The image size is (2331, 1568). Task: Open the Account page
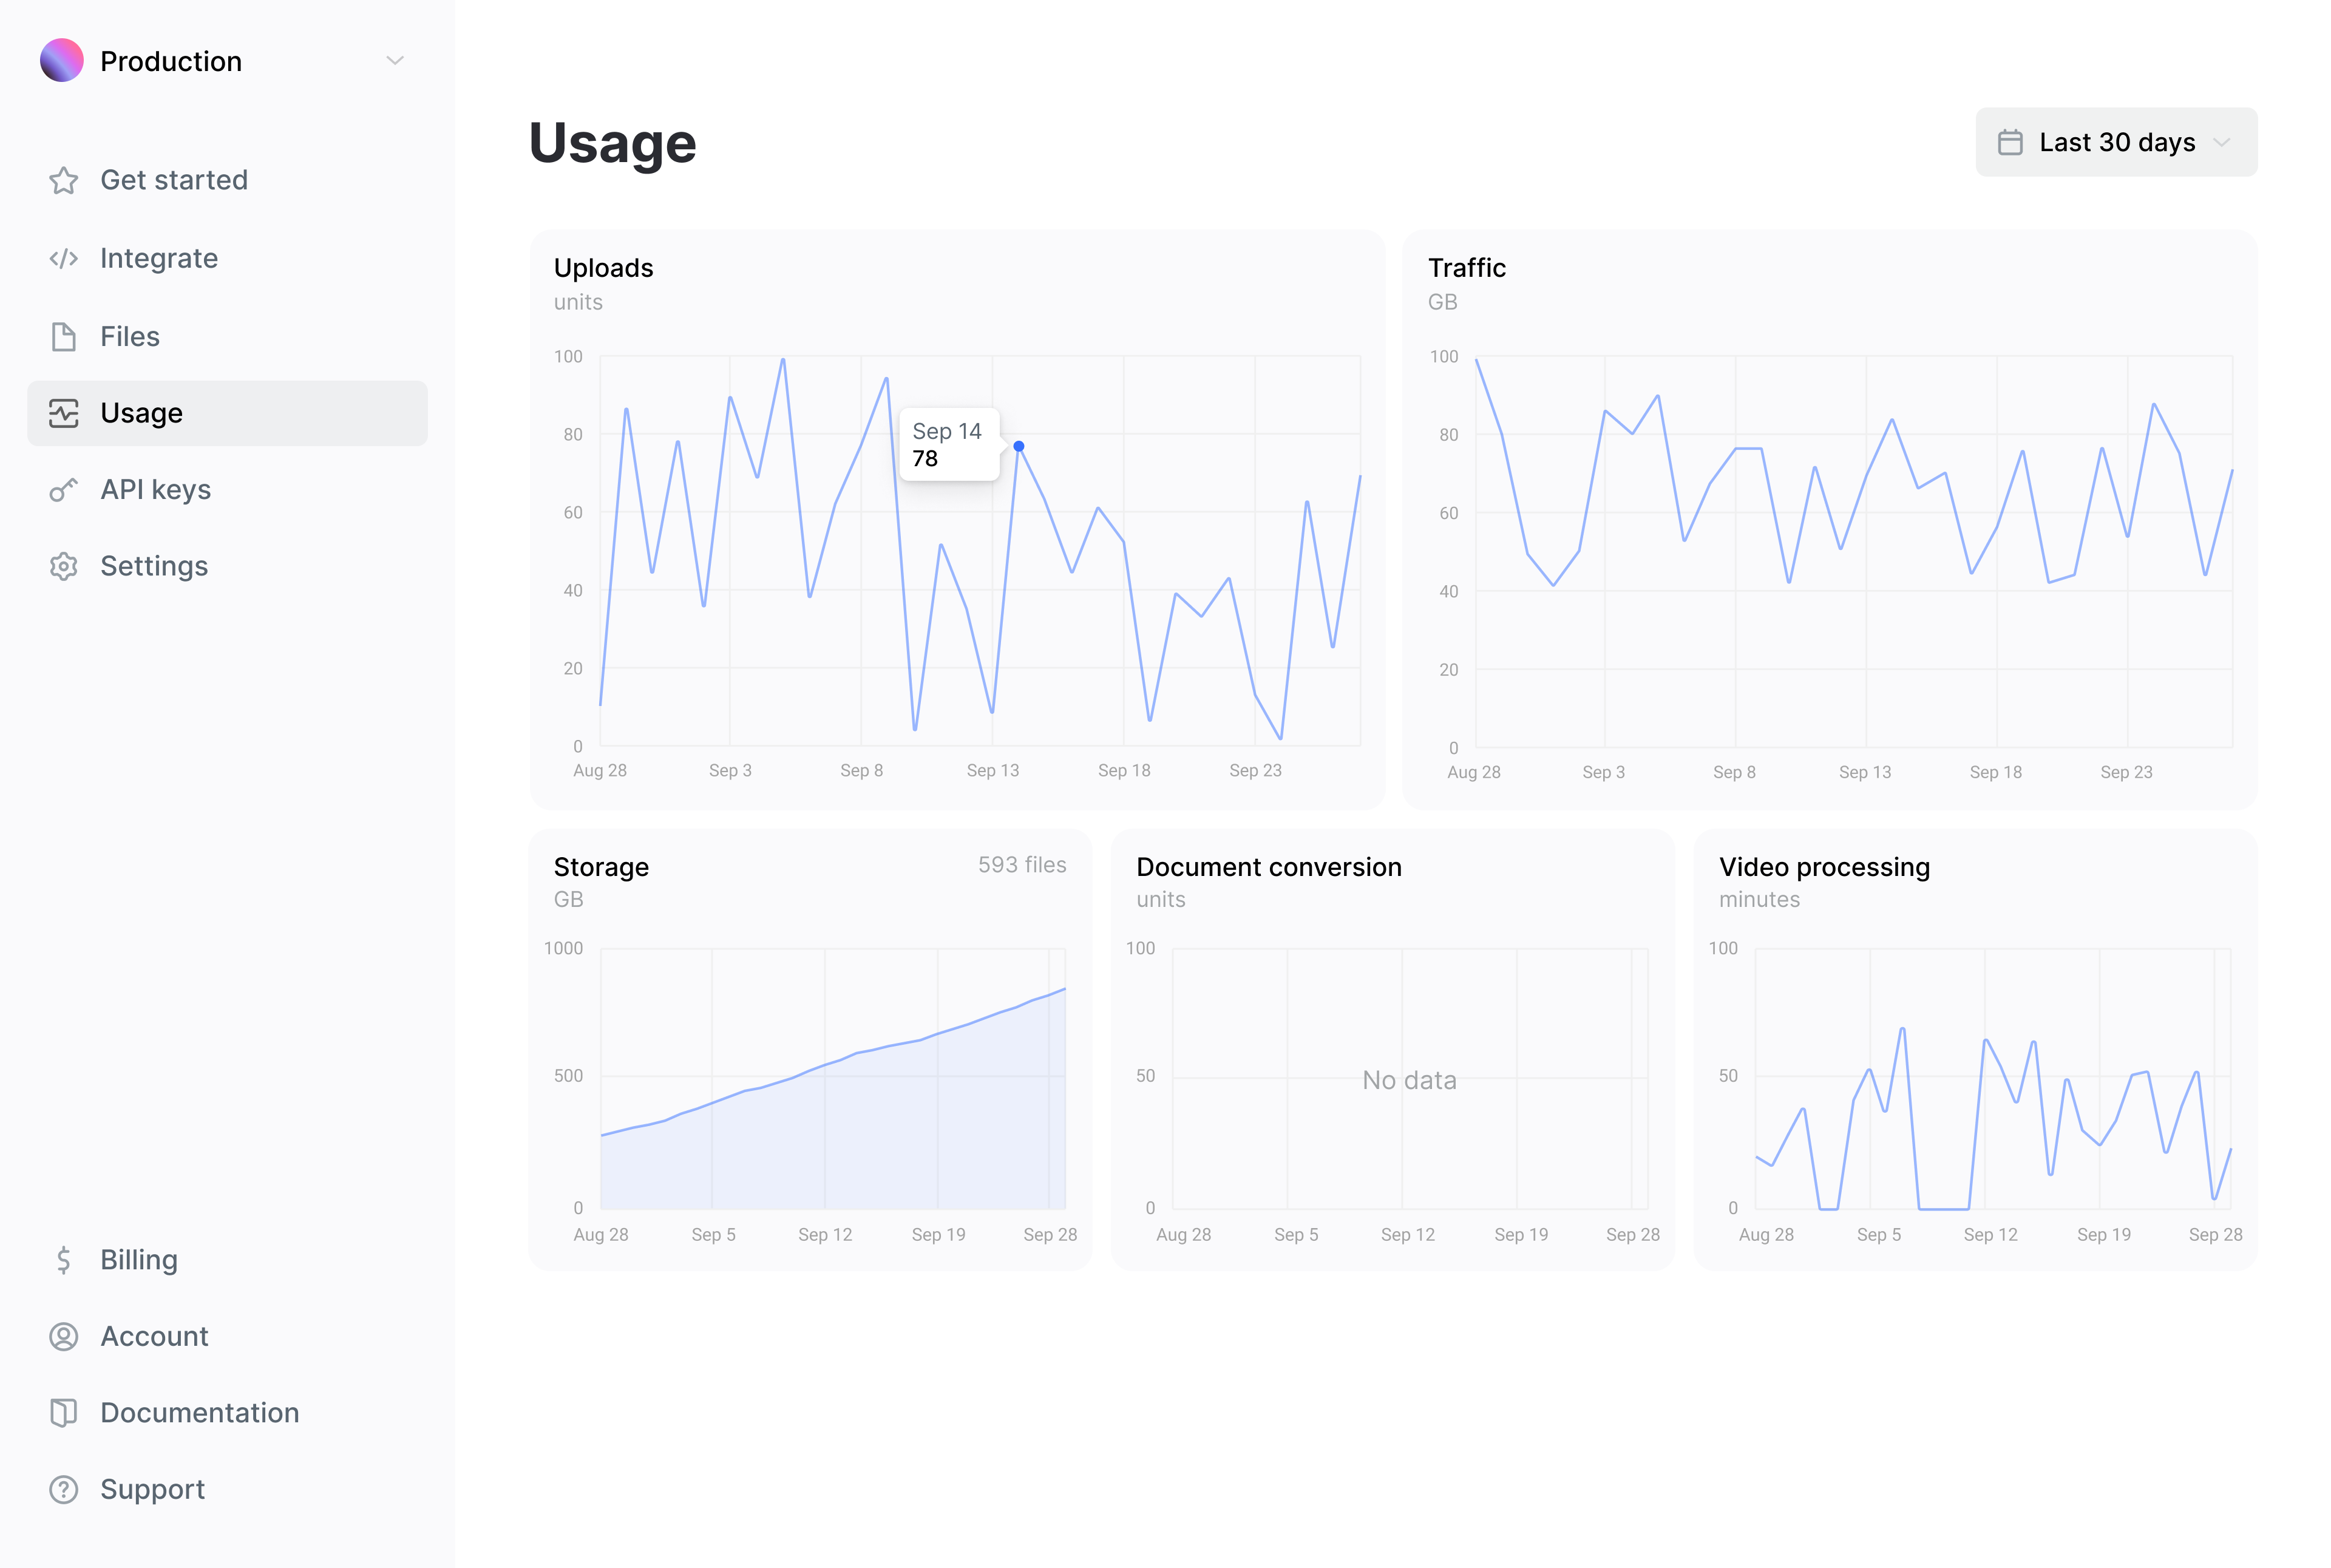pos(154,1336)
